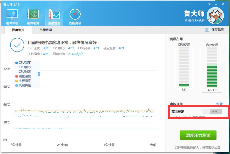Toggle the 高温报警 switch on
This screenshot has width=230, height=154.
click(x=212, y=111)
